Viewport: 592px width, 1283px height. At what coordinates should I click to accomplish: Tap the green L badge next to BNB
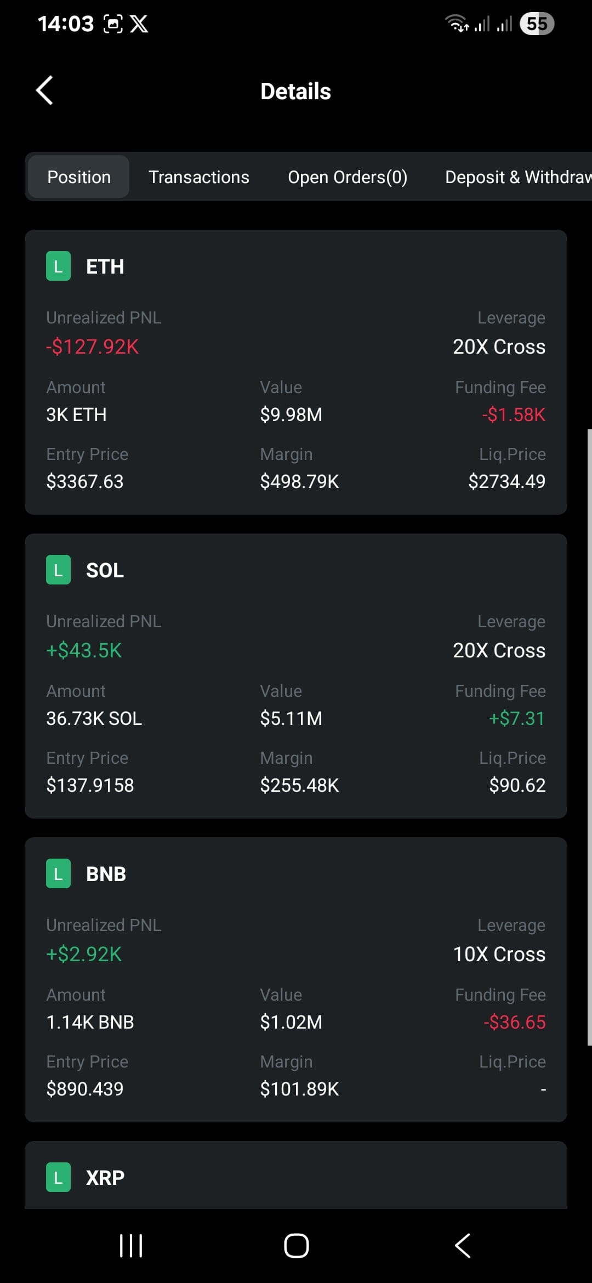pos(58,873)
